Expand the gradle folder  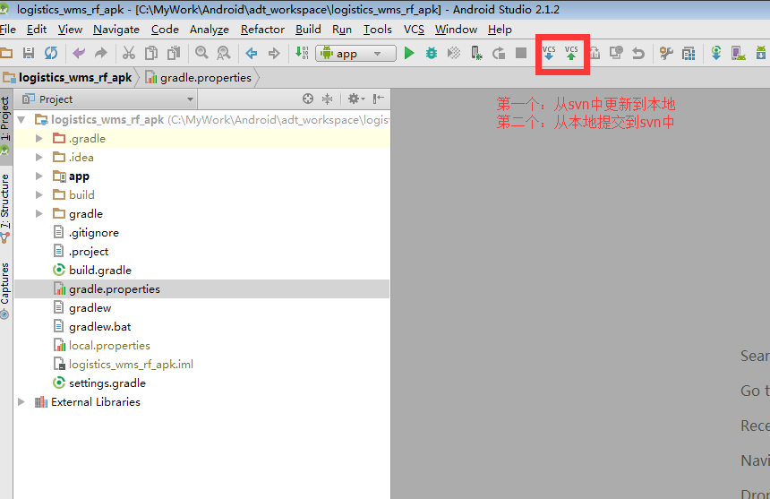tap(39, 213)
